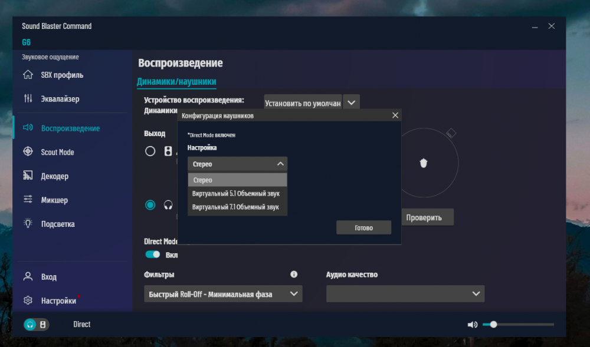The height and width of the screenshot is (347, 590).
Task: Open the Декодер section icon
Action: (28, 176)
